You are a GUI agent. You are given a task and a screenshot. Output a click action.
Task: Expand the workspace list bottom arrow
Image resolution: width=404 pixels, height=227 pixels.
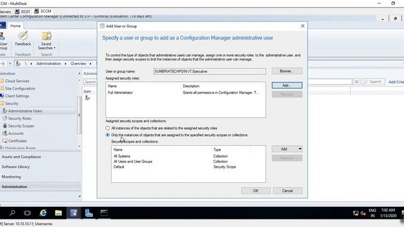pos(80,196)
